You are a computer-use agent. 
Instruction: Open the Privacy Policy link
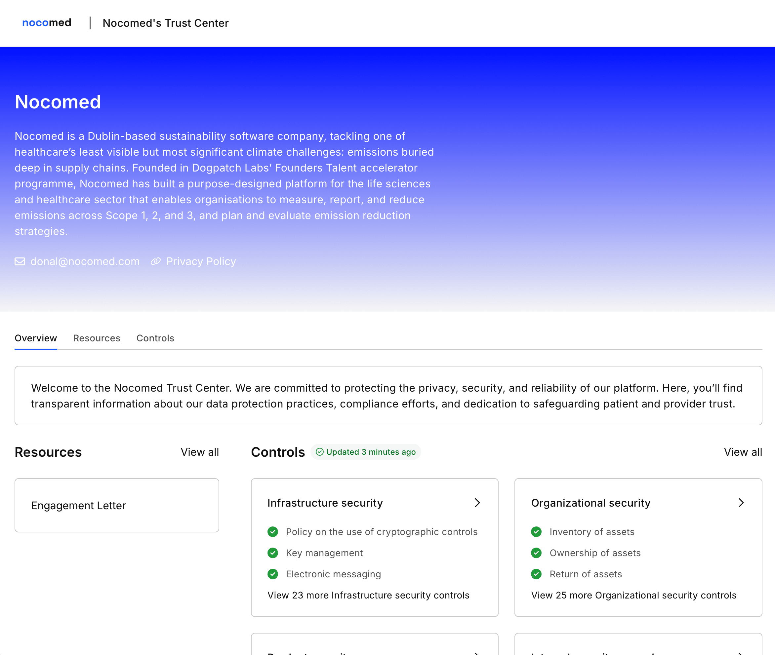click(x=201, y=261)
